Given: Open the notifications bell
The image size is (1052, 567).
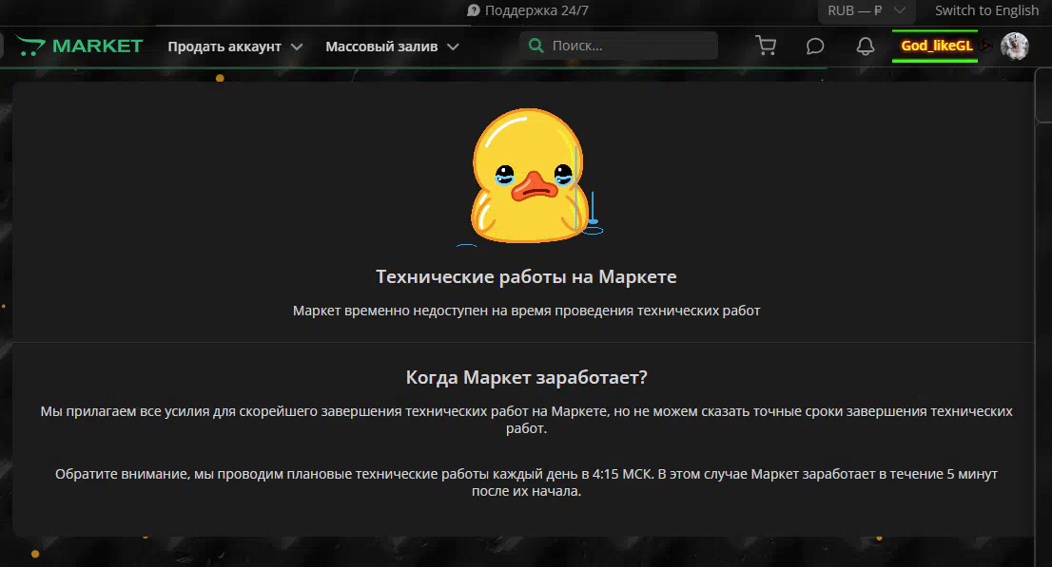Looking at the screenshot, I should (865, 46).
